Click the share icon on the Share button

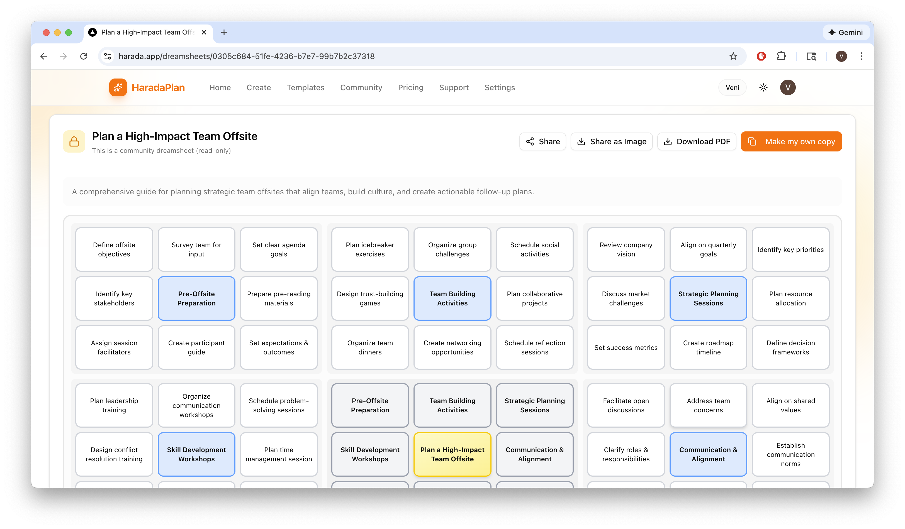[531, 141]
